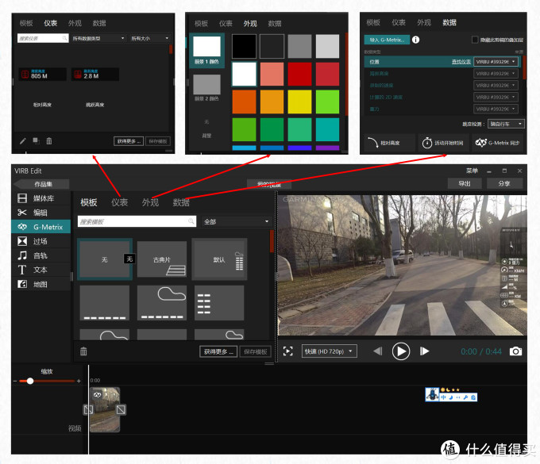This screenshot has width=540, height=464.
Task: Select the 前景 1 颜色 white swatch
Action: [206, 46]
